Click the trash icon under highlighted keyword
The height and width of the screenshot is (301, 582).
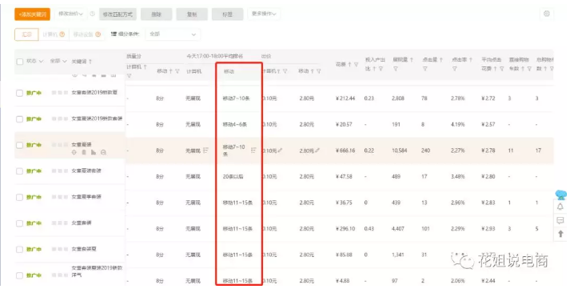[84, 152]
